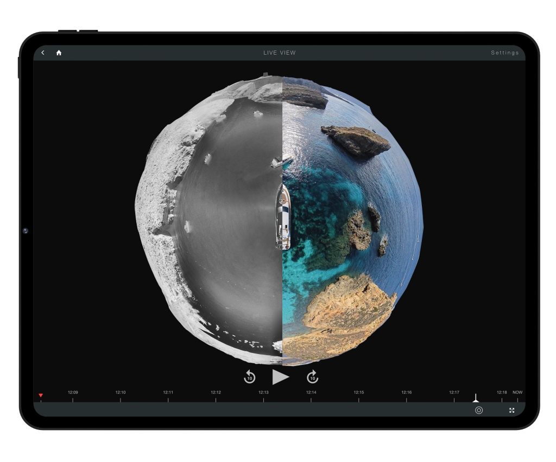This screenshot has height=462, width=556.
Task: Click the grayscale thermal half of view
Action: coord(217,217)
